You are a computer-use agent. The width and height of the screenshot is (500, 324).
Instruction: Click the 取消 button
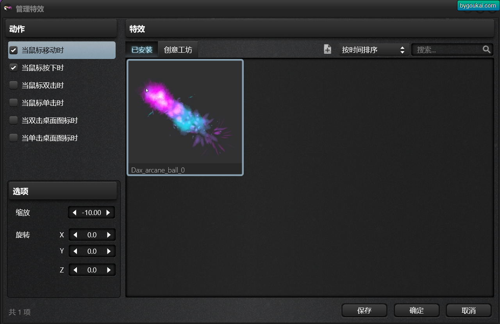469,311
